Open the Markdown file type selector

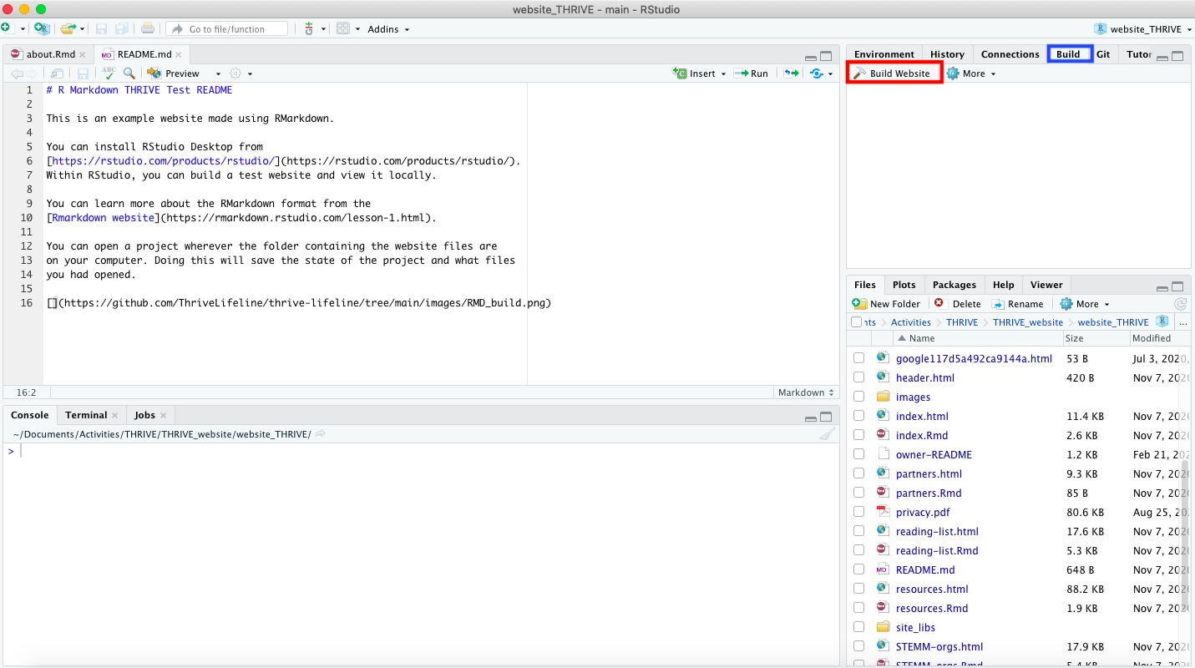(806, 392)
